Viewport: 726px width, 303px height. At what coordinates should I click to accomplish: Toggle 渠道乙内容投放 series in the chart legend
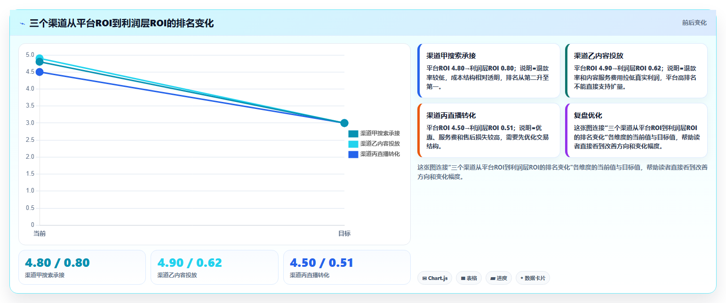(374, 144)
